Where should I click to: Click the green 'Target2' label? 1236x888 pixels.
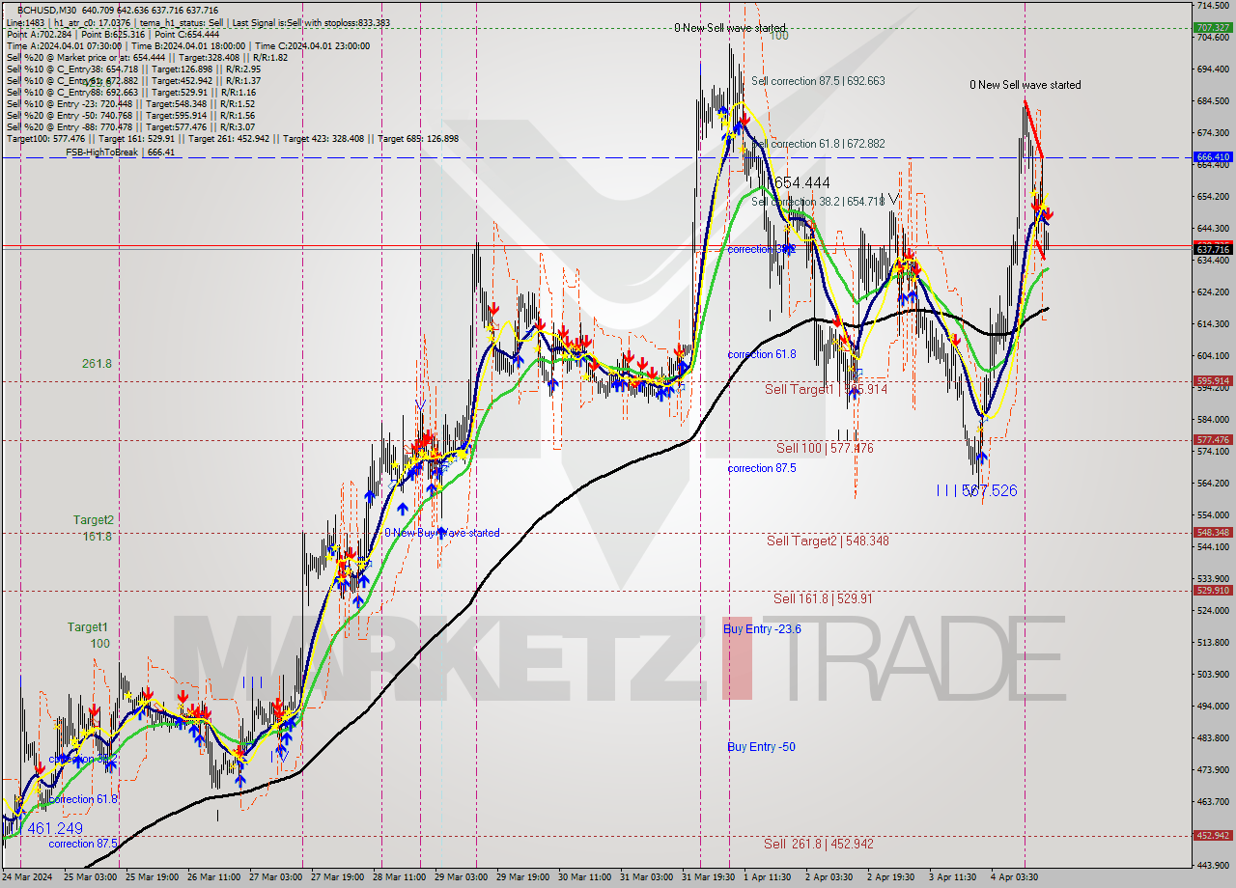94,519
